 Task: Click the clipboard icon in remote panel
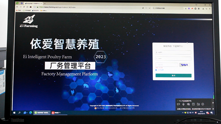pos(188,104)
